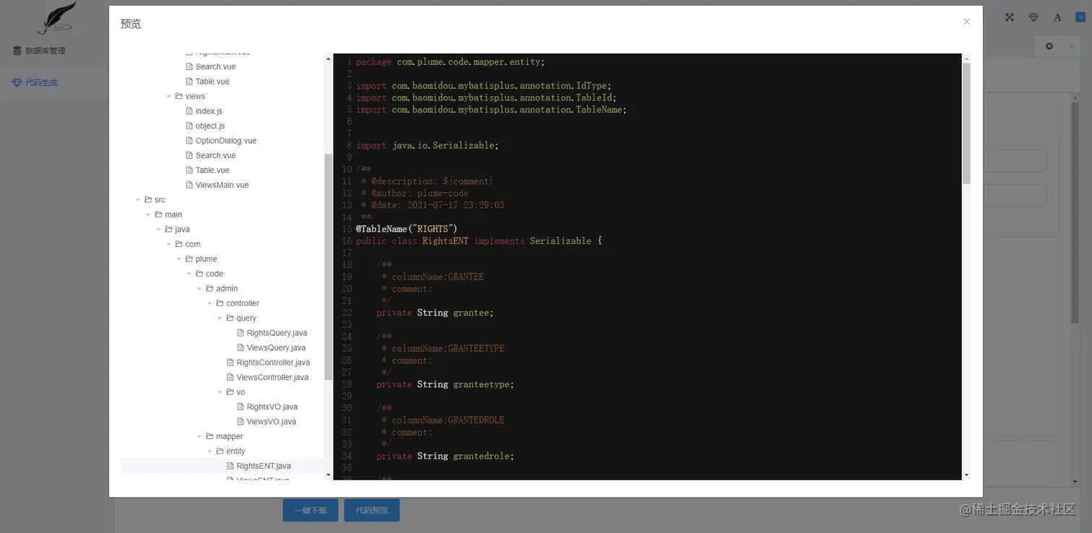Open Search.vue inside the views folder
Image resolution: width=1092 pixels, height=533 pixels.
coord(215,155)
